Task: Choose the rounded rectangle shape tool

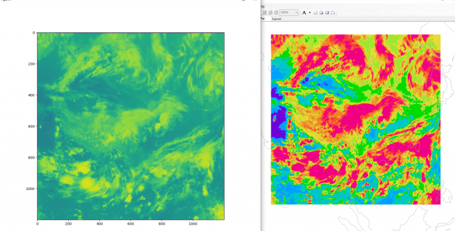Action: click(321, 12)
